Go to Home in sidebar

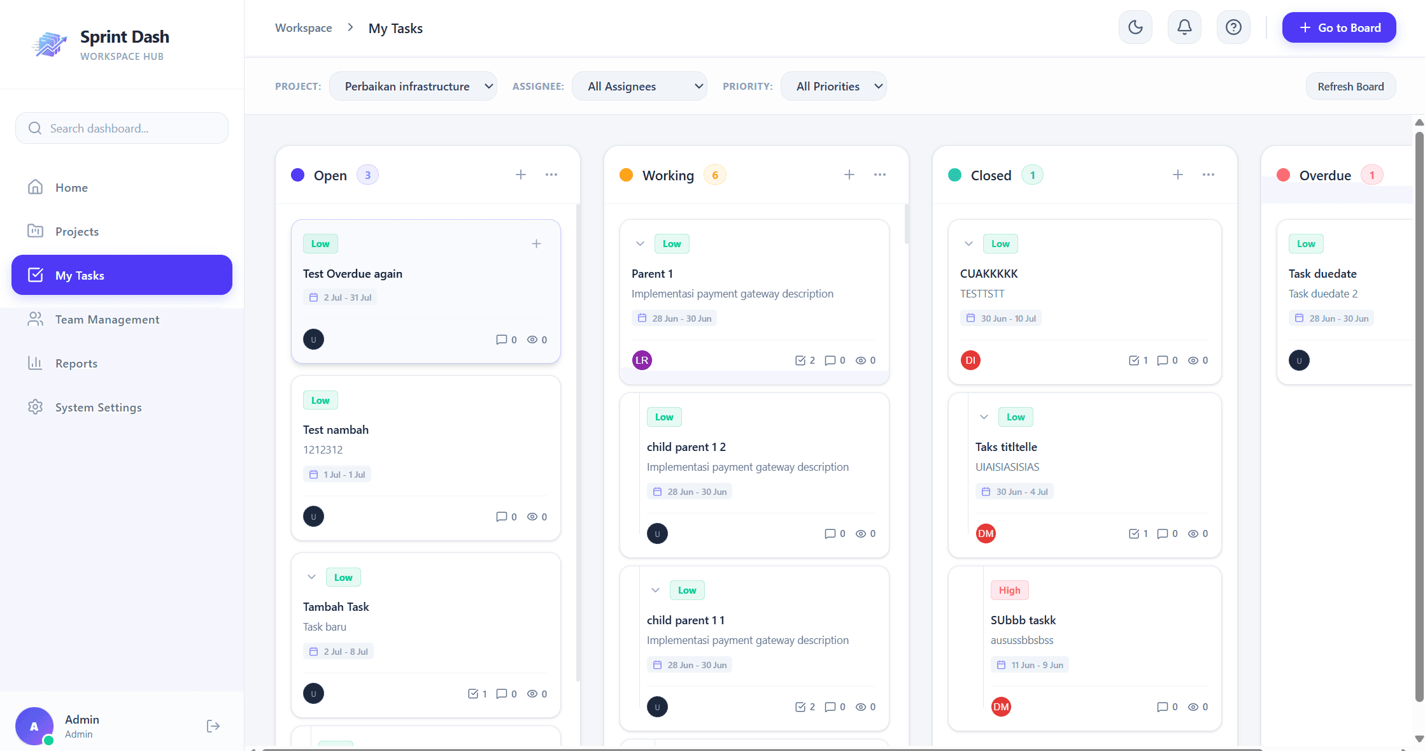tap(122, 187)
